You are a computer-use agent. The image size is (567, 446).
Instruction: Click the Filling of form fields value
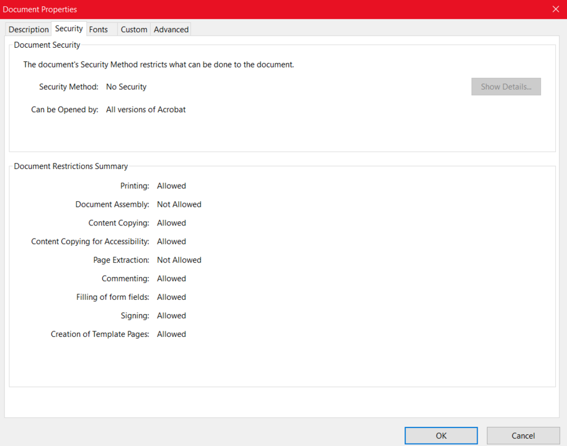[x=171, y=297]
